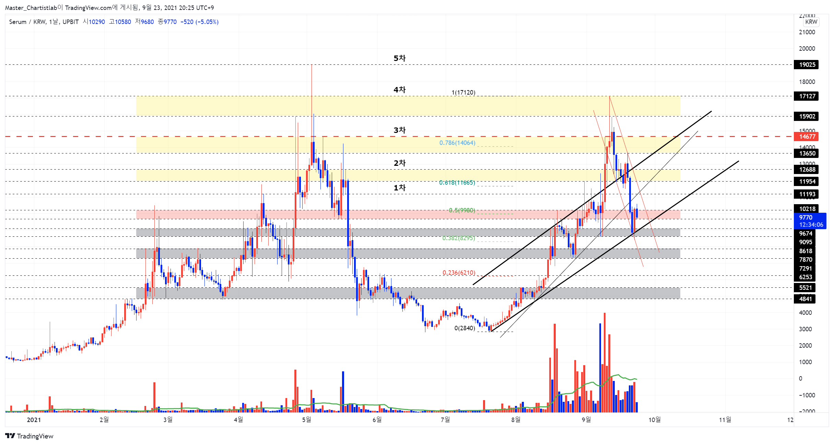Viewport: 834px width, 445px height.
Task: Click Fibonacci label 0.786(14064)
Action: point(457,143)
